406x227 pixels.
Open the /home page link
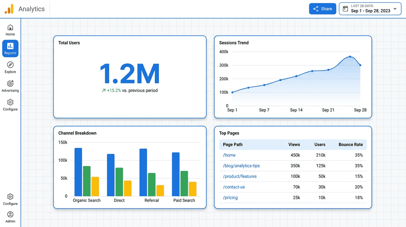[229, 155]
